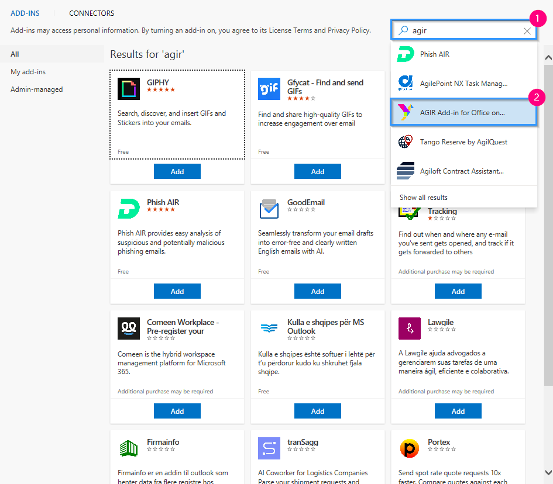The height and width of the screenshot is (484, 553).
Task: Click GIPHY star rating
Action: point(161,89)
